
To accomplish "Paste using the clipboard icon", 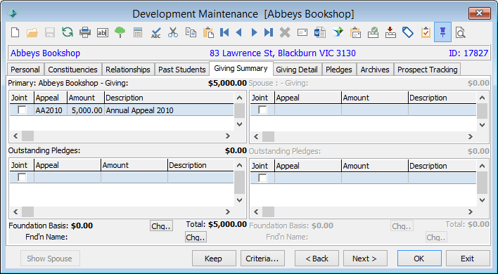I will [x=208, y=32].
